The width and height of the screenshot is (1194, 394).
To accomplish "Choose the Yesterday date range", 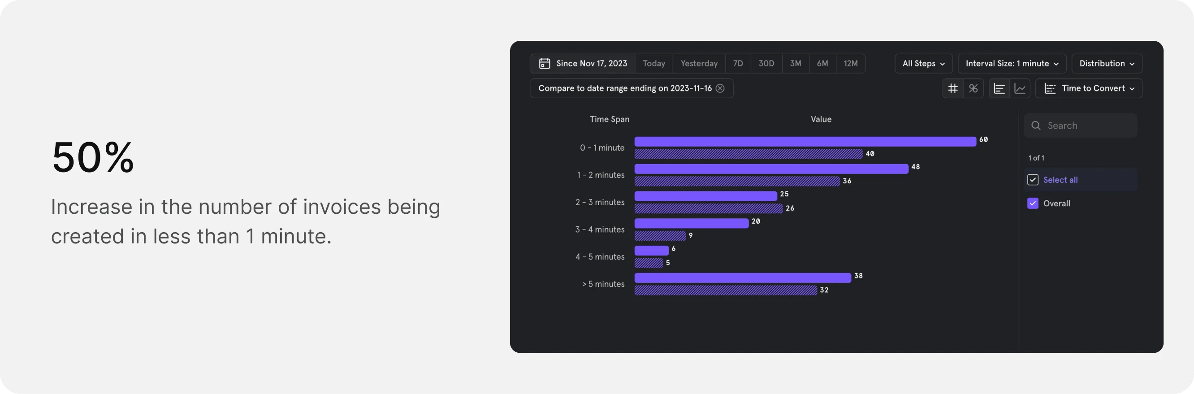I will (x=698, y=64).
